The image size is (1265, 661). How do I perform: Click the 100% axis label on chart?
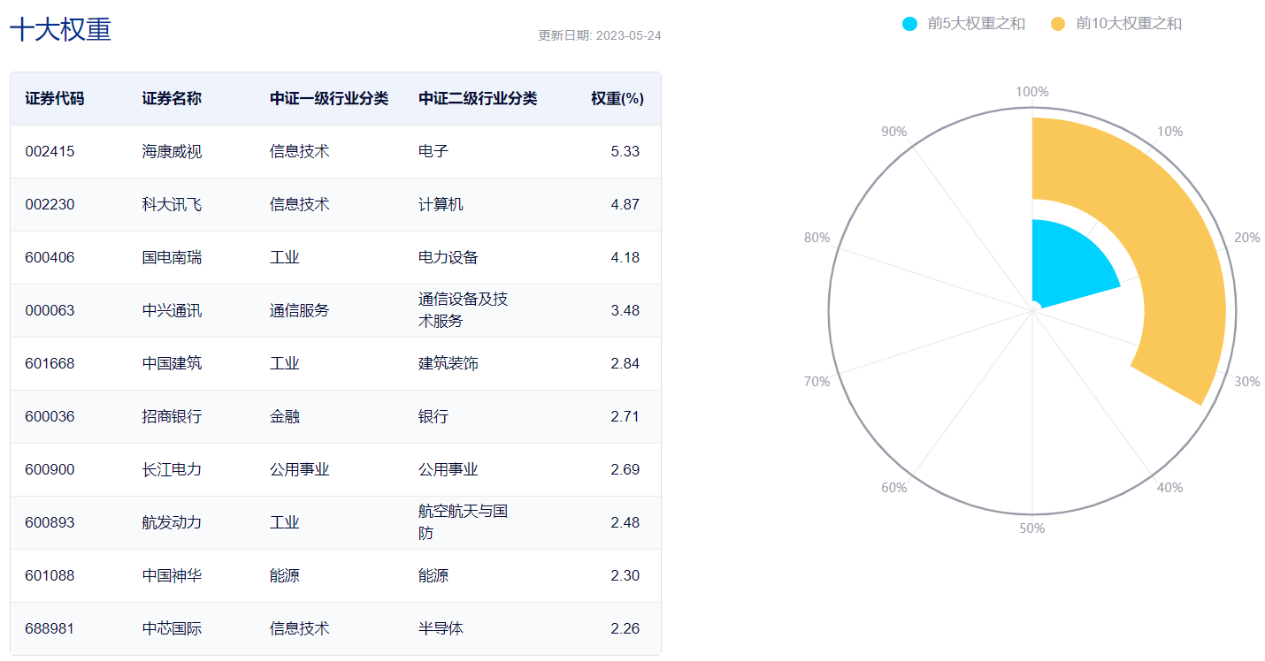click(1032, 92)
